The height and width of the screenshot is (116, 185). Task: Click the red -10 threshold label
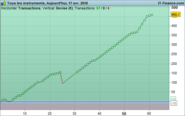coord(174,103)
